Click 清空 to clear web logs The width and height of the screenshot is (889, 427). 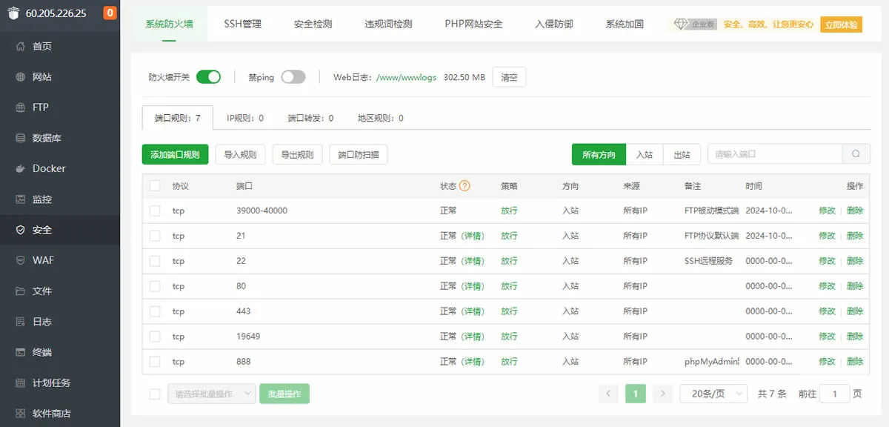509,76
